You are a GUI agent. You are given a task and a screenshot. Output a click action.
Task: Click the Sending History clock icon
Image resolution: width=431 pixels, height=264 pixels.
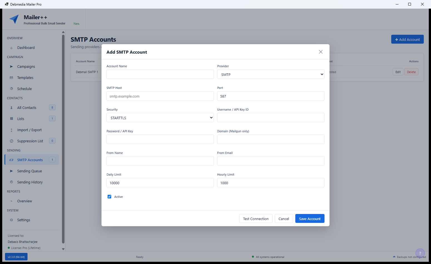point(11,182)
